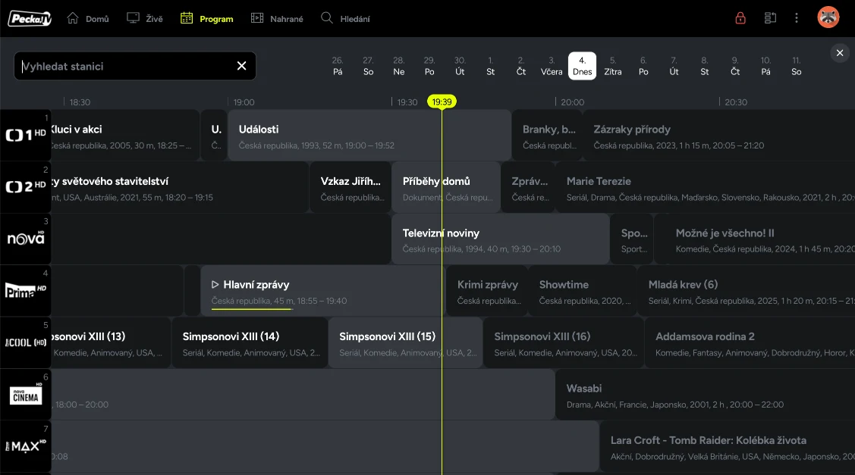The height and width of the screenshot is (475, 855).
Task: Click the channel list reorder icon
Action: pos(770,18)
